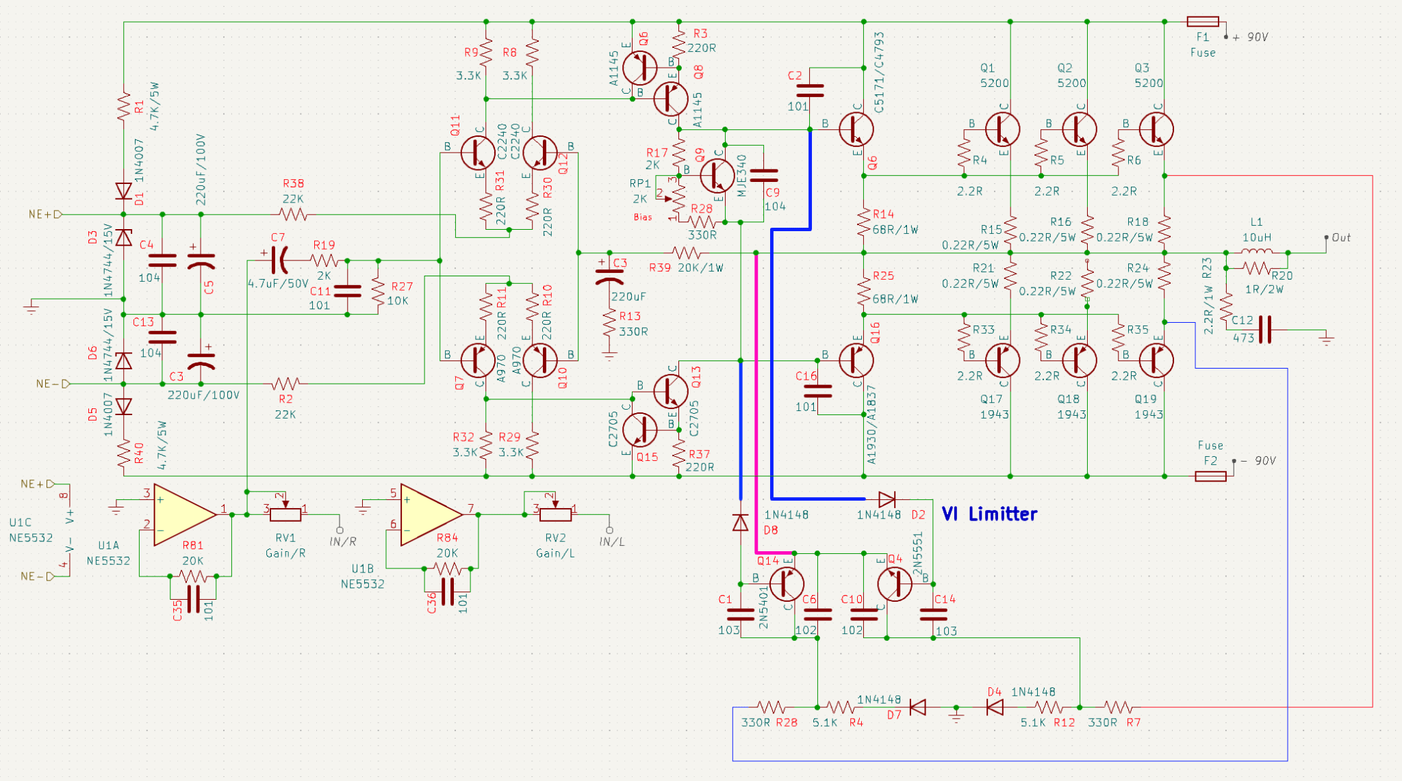
Task: Click the D4 1N4148 diode symbol
Action: (995, 707)
